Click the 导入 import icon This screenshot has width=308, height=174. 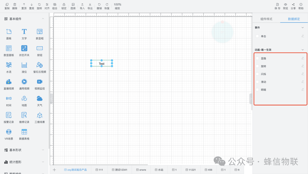tap(82, 6)
